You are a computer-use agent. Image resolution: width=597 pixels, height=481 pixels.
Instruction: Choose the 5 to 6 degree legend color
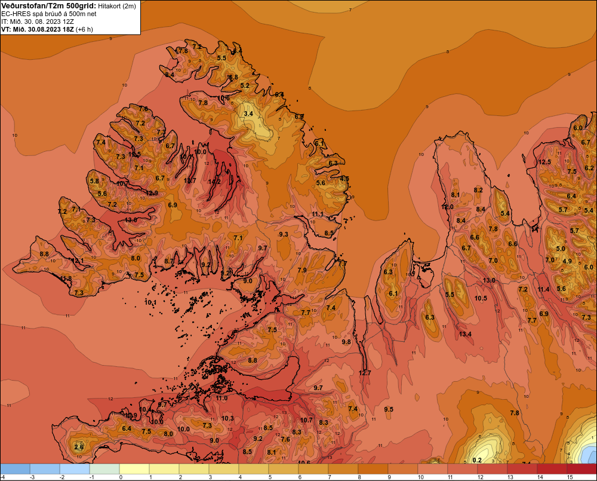point(284,469)
